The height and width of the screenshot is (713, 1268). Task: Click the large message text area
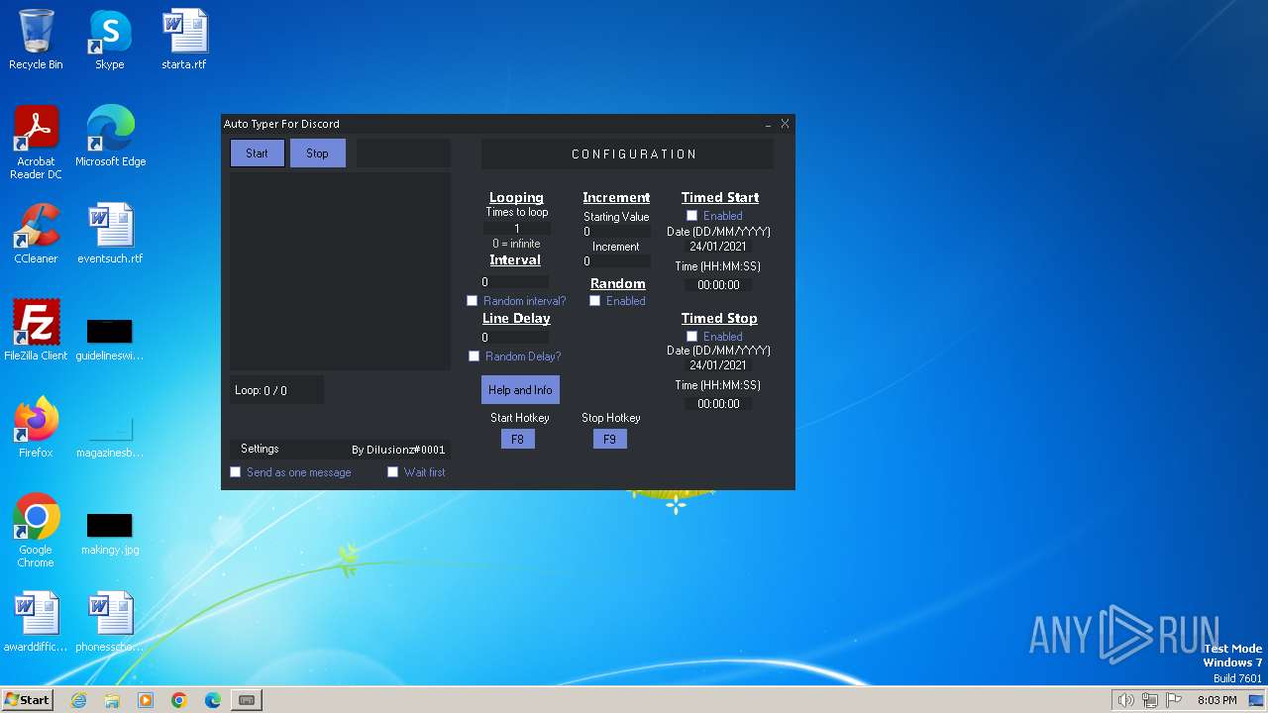(340, 271)
